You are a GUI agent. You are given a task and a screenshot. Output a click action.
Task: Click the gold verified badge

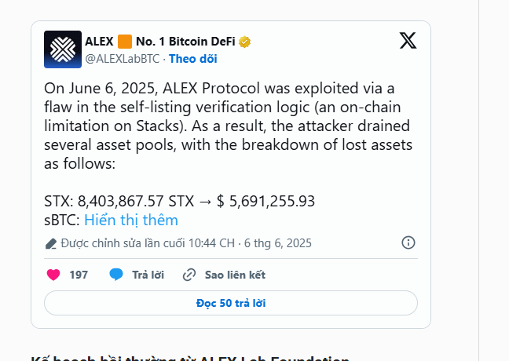click(x=244, y=42)
